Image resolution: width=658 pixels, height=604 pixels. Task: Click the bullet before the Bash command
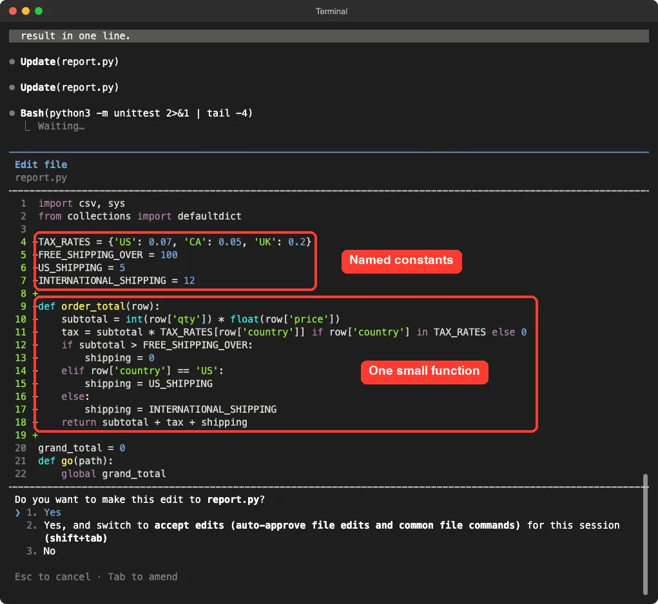(x=12, y=113)
